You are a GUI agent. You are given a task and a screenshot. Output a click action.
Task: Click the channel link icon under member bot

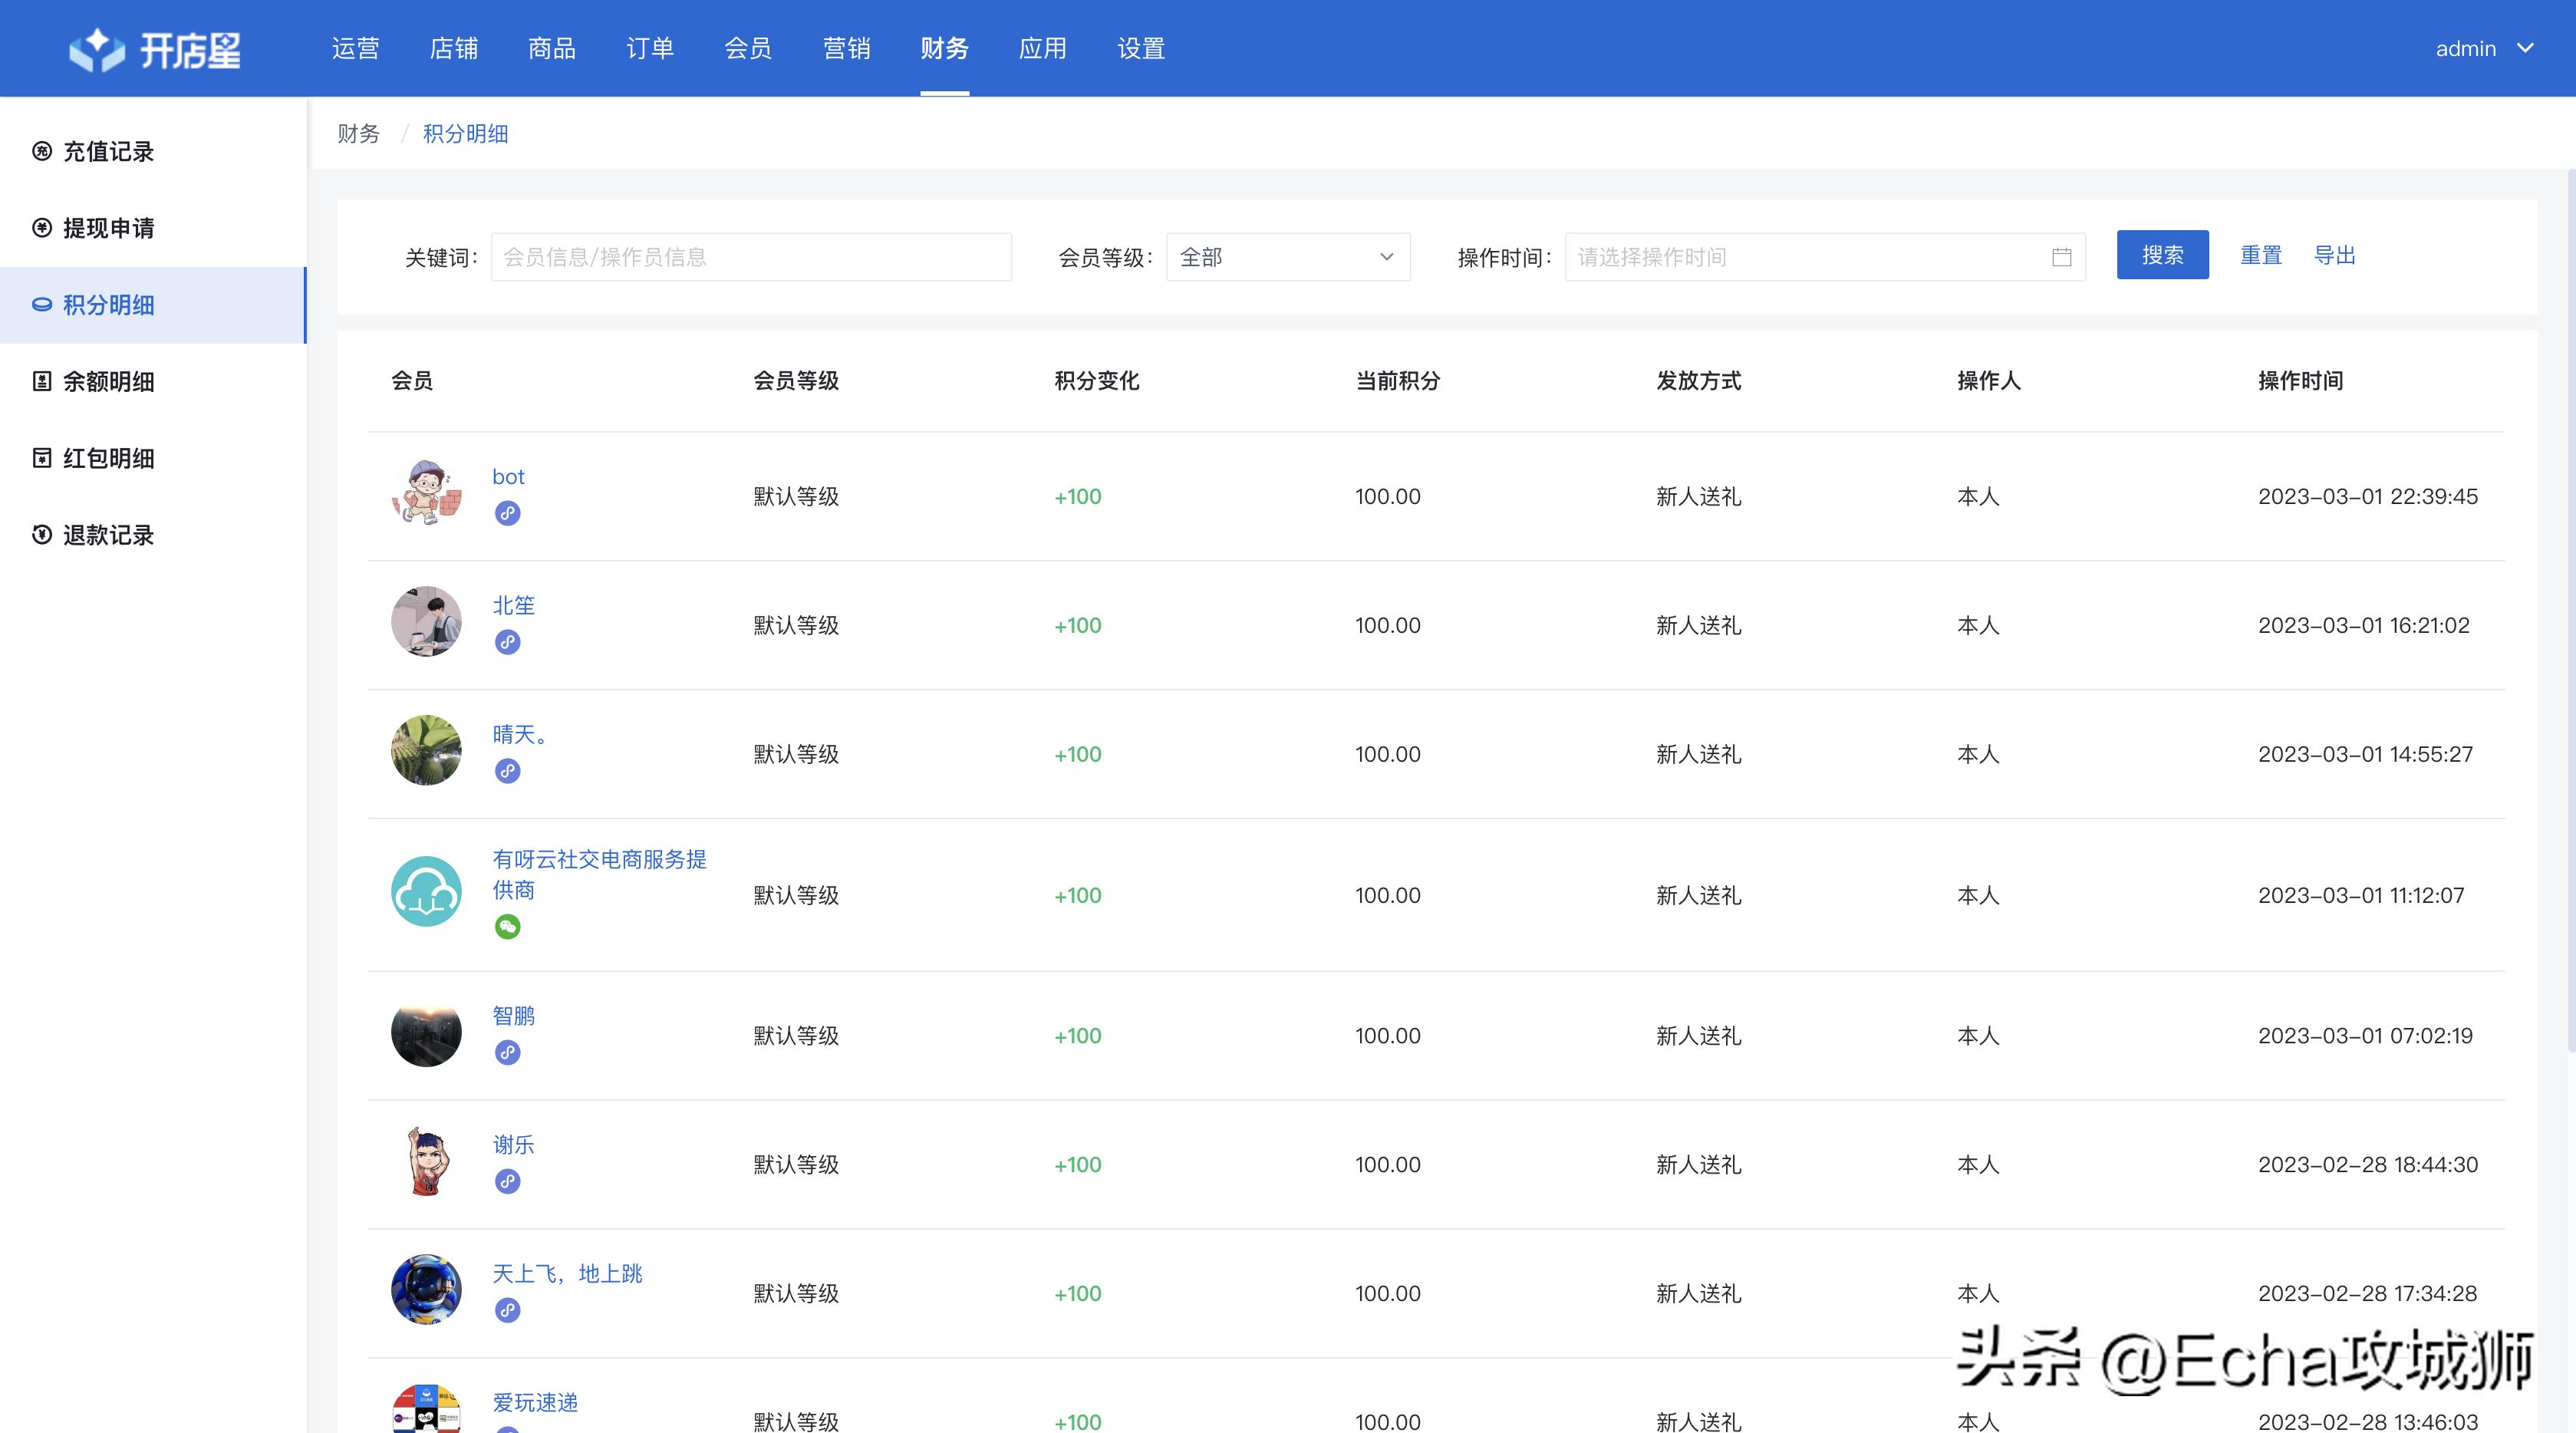[509, 513]
